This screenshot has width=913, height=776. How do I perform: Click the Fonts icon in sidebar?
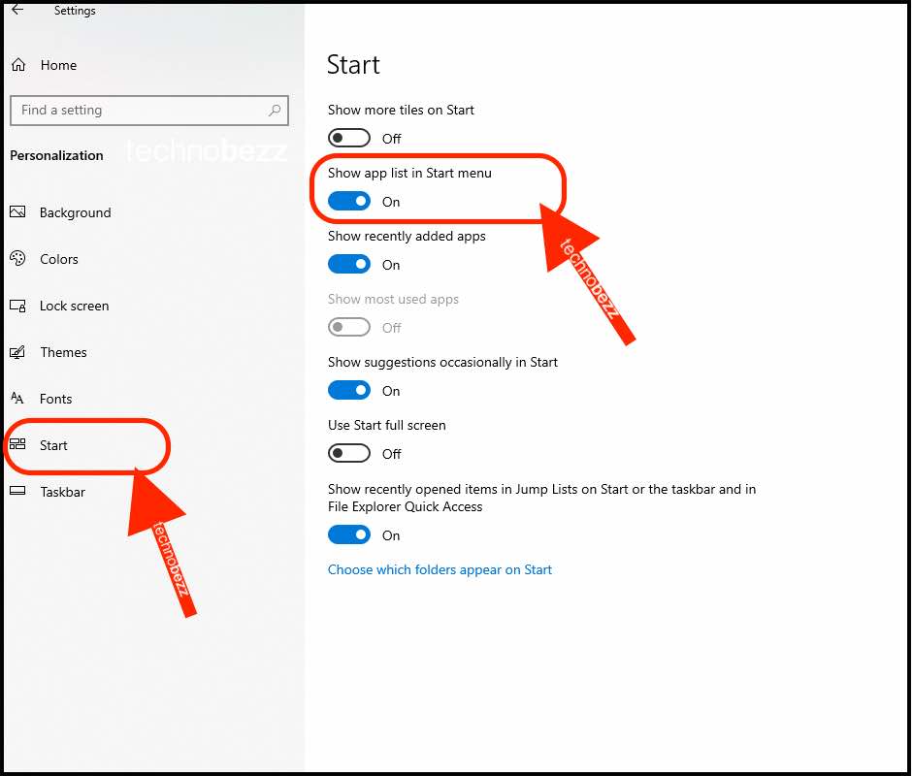(x=17, y=399)
